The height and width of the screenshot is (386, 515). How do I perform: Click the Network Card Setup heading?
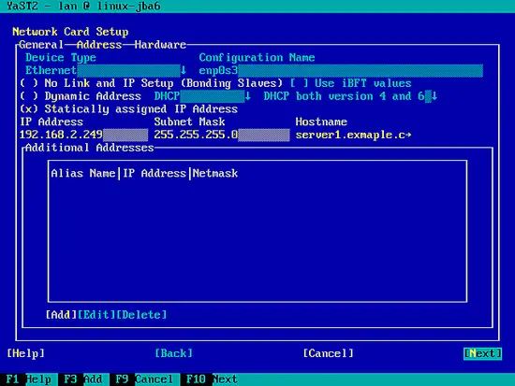(70, 32)
